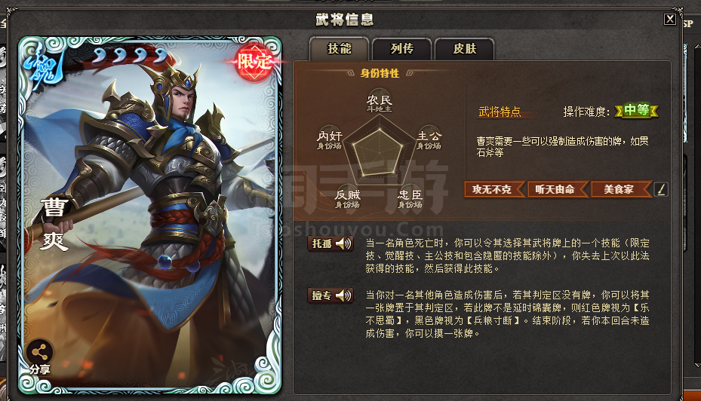The image size is (701, 401).
Task: Click the red 限定 limited badge
Action: [x=254, y=62]
